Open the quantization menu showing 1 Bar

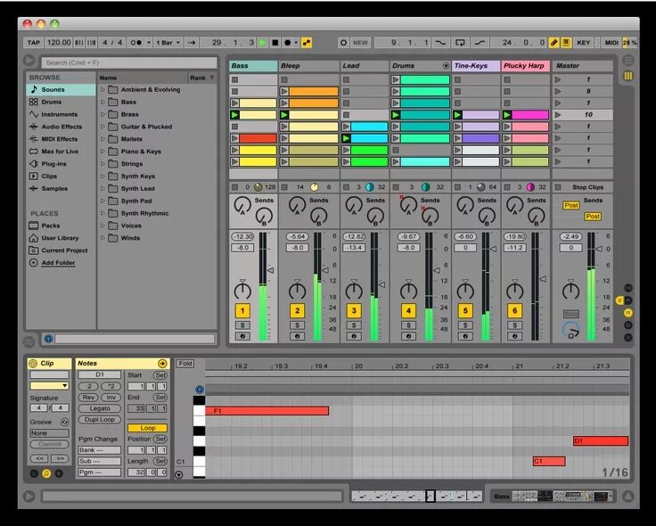(168, 42)
